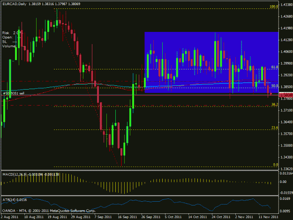The height and width of the screenshot is (220, 293).
Task: Select the Fibonacci 0.0 level label
Action: [x=276, y=165]
